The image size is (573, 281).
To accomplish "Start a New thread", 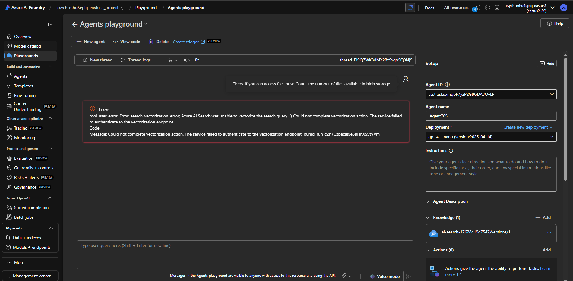I will 98,60.
